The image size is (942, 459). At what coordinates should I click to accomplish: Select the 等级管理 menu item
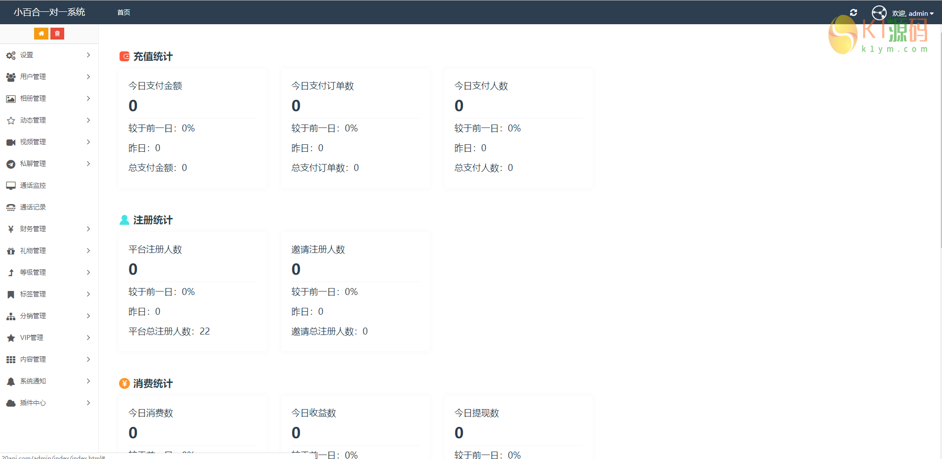[x=49, y=272]
